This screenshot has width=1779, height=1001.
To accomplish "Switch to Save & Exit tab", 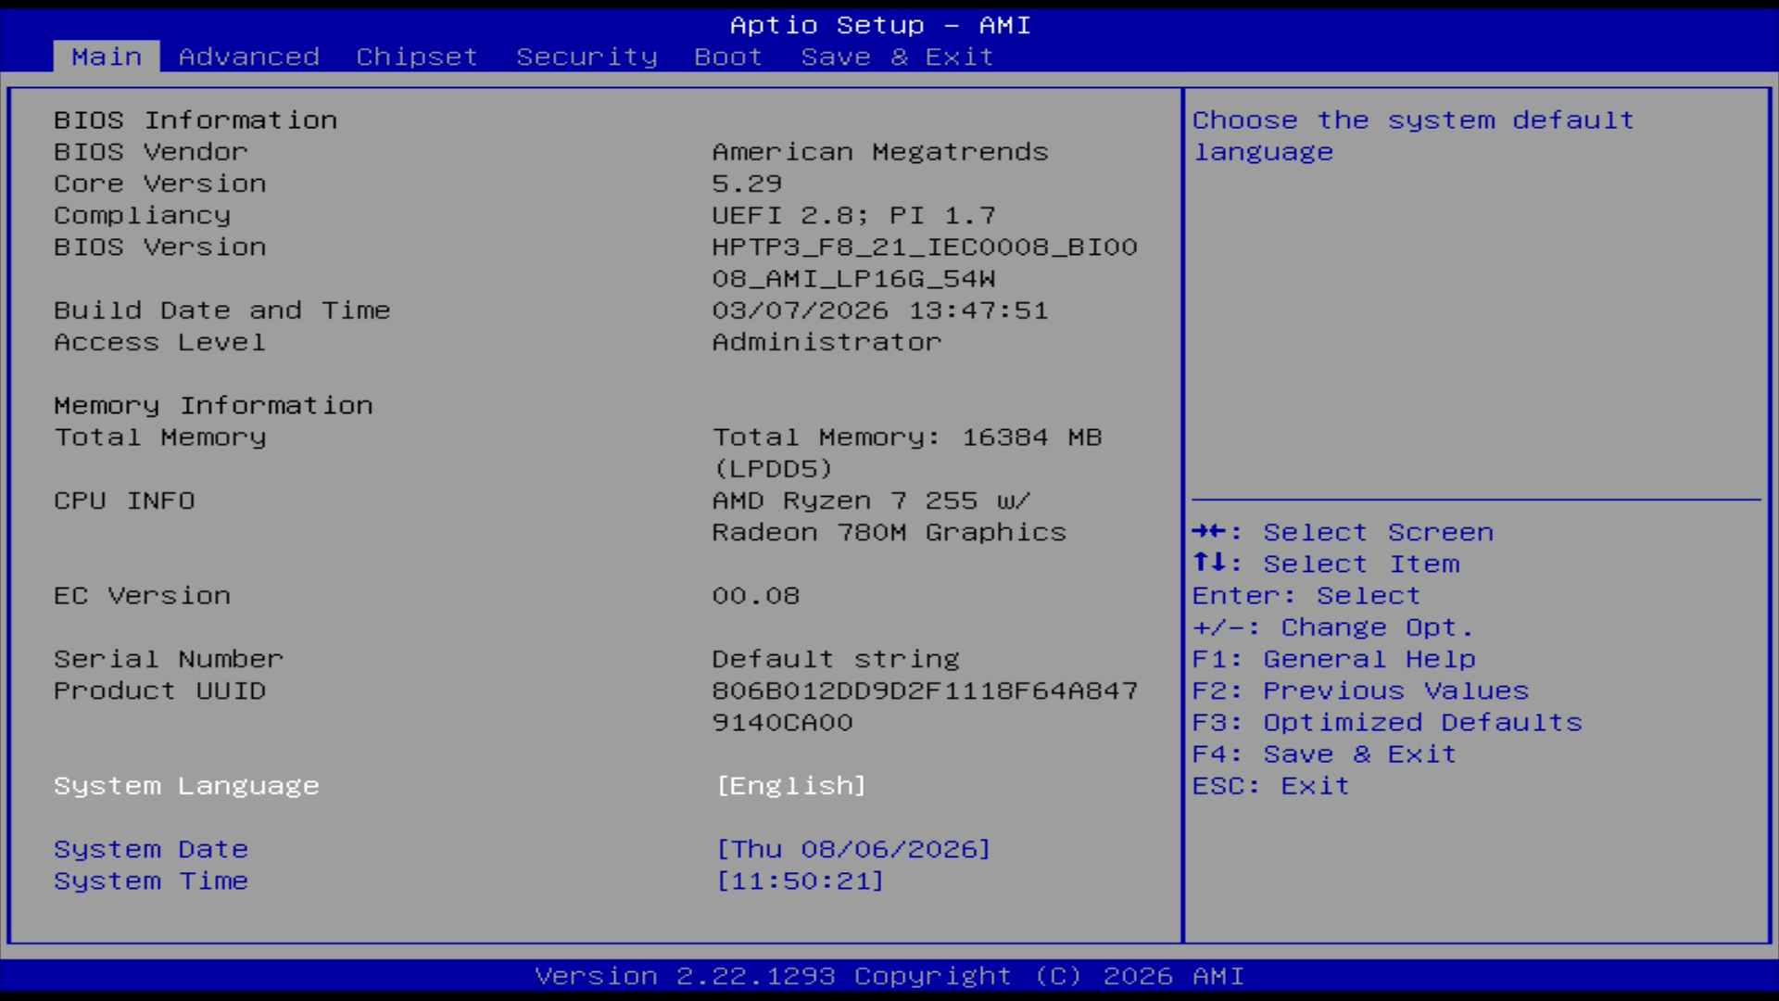I will pos(897,57).
